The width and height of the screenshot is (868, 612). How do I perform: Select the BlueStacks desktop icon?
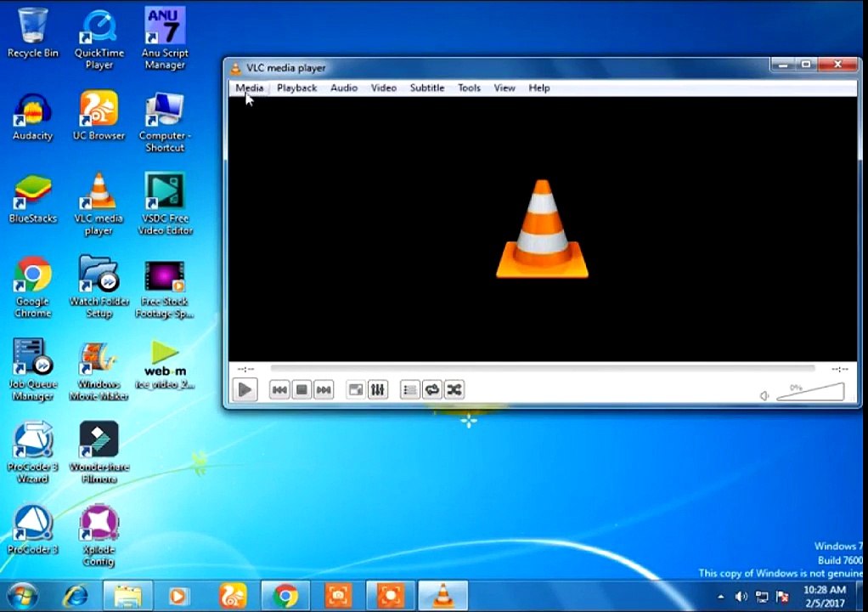(32, 200)
